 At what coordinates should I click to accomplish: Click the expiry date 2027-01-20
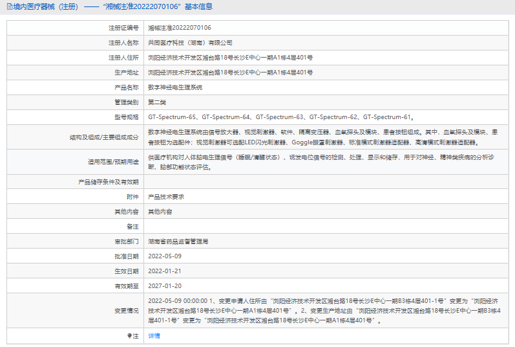(x=165, y=286)
